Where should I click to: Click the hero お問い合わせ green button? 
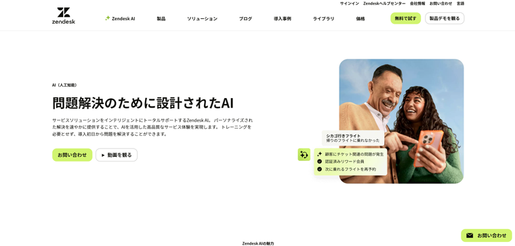coord(73,155)
